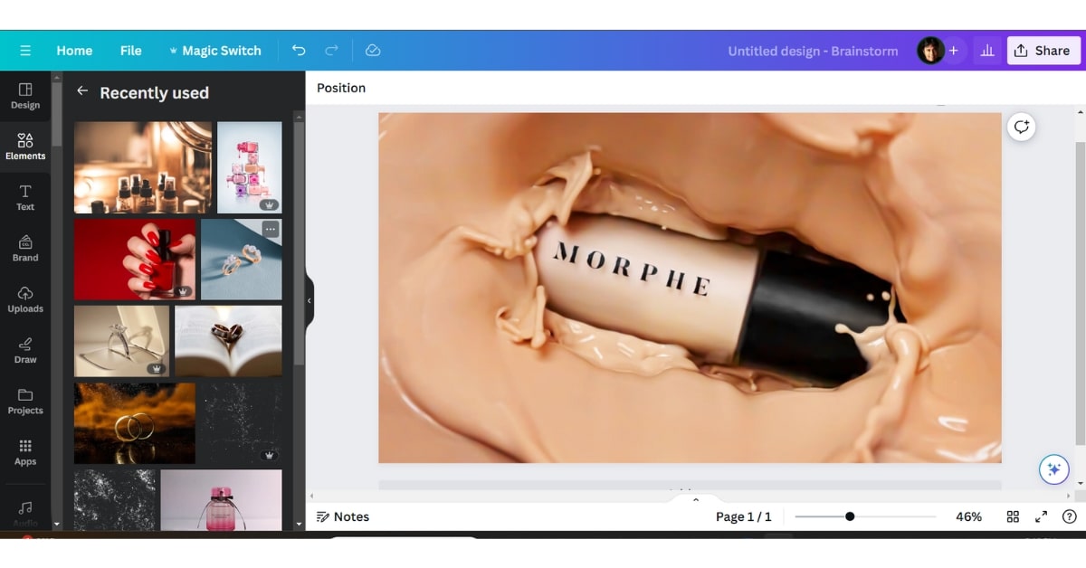Viewport: 1086px width, 568px height.
Task: Select the pink nail polish thumbnail
Action: 250,167
